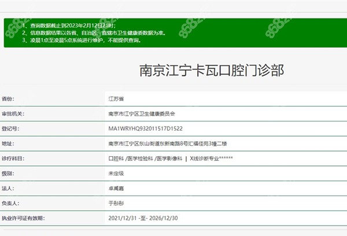
Task: Click the 登记号 label
Action: (10, 128)
